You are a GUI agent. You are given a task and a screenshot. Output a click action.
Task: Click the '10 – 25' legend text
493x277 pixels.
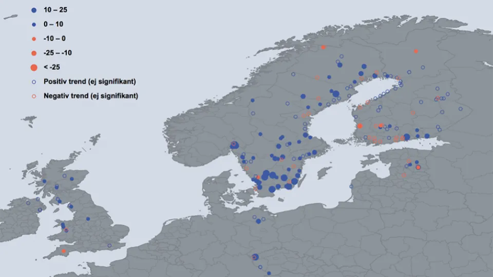(56, 10)
